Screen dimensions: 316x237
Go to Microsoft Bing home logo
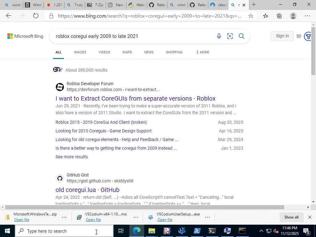pos(25,36)
